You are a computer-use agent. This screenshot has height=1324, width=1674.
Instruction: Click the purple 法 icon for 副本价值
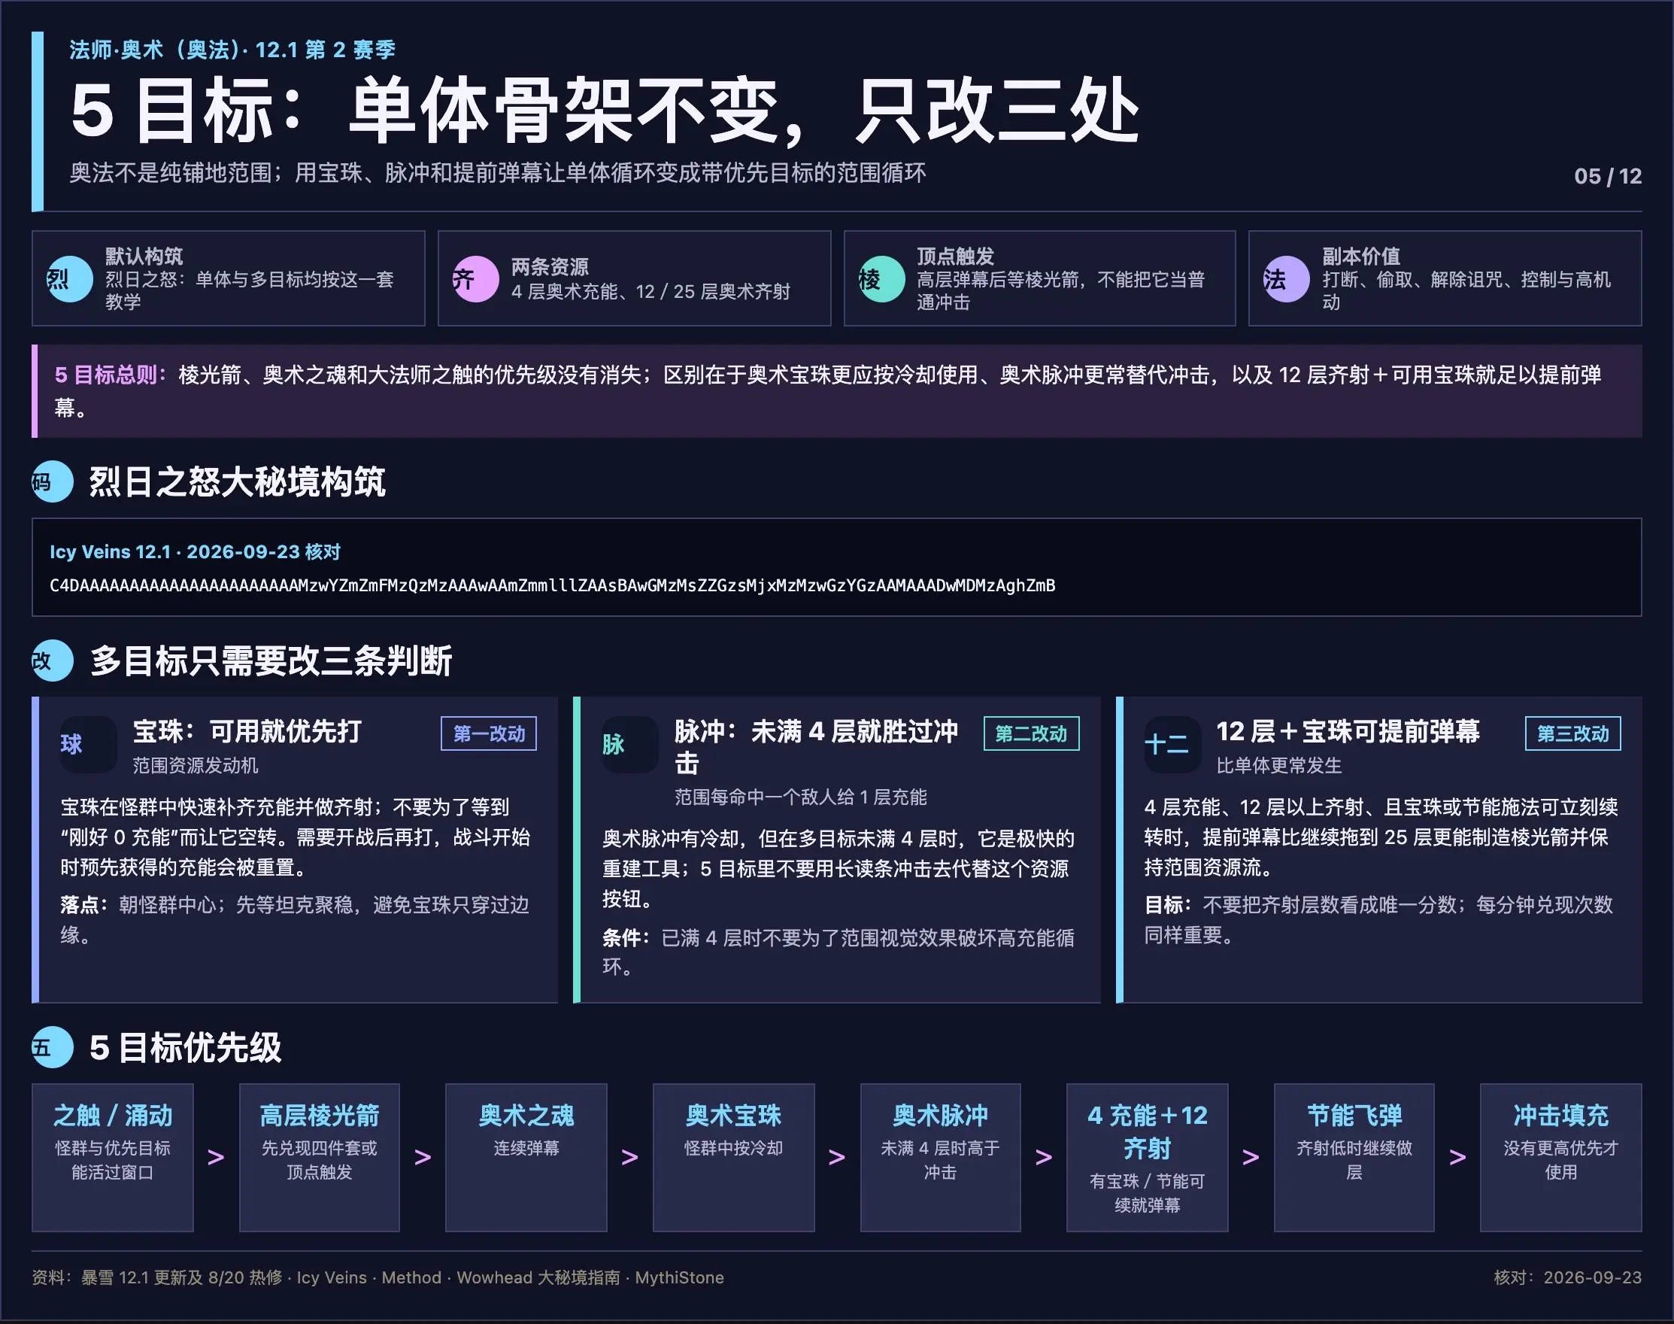pos(1287,279)
